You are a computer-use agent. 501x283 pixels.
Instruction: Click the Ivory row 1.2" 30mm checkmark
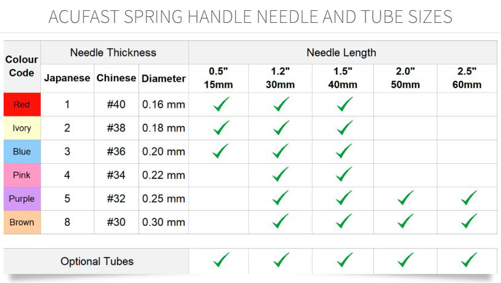coord(281,128)
